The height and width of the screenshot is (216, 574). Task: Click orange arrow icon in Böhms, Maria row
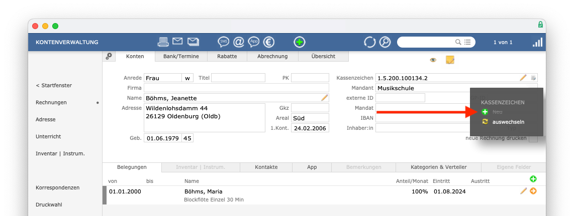coord(533,191)
